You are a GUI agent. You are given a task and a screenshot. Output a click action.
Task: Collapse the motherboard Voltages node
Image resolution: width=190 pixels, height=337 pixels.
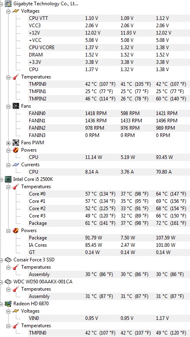coord(8,11)
